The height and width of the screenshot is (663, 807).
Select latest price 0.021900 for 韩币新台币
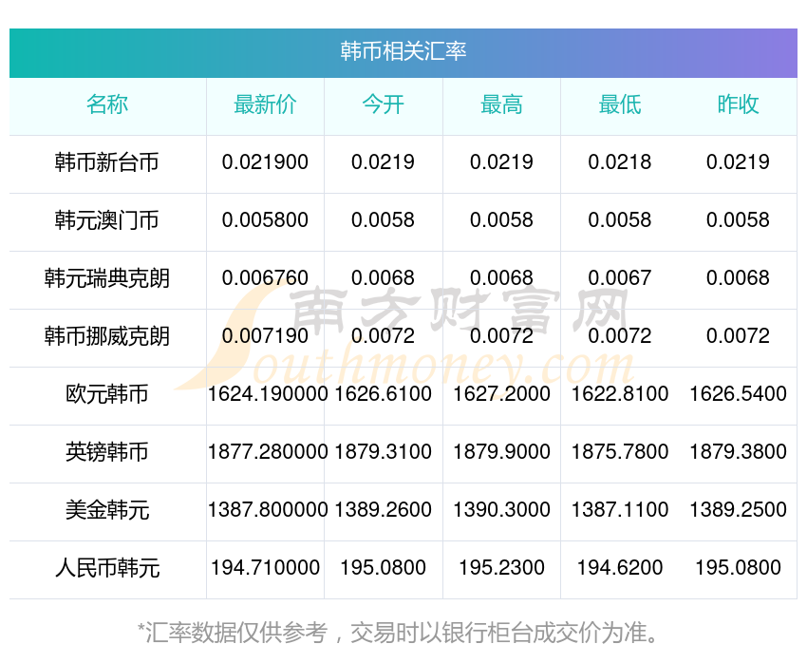(x=265, y=162)
